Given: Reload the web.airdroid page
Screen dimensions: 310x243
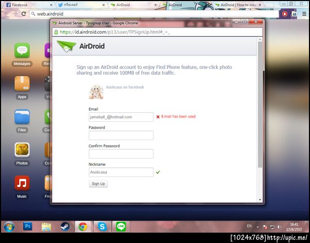Looking at the screenshot, I should pyautogui.click(x=24, y=13).
